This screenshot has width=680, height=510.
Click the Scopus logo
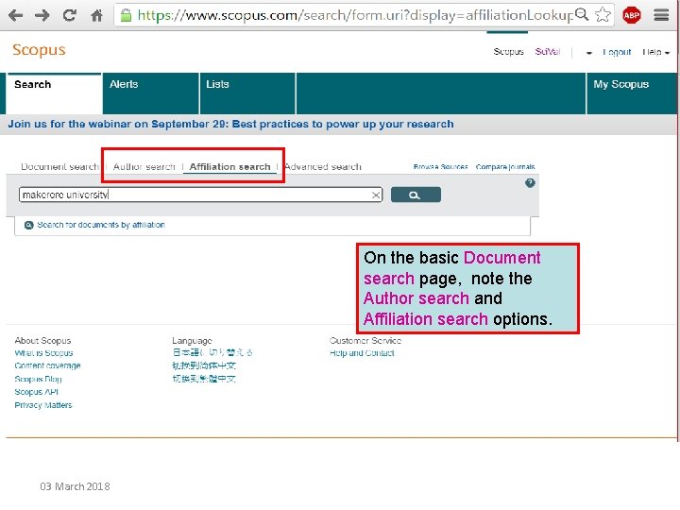coord(39,50)
